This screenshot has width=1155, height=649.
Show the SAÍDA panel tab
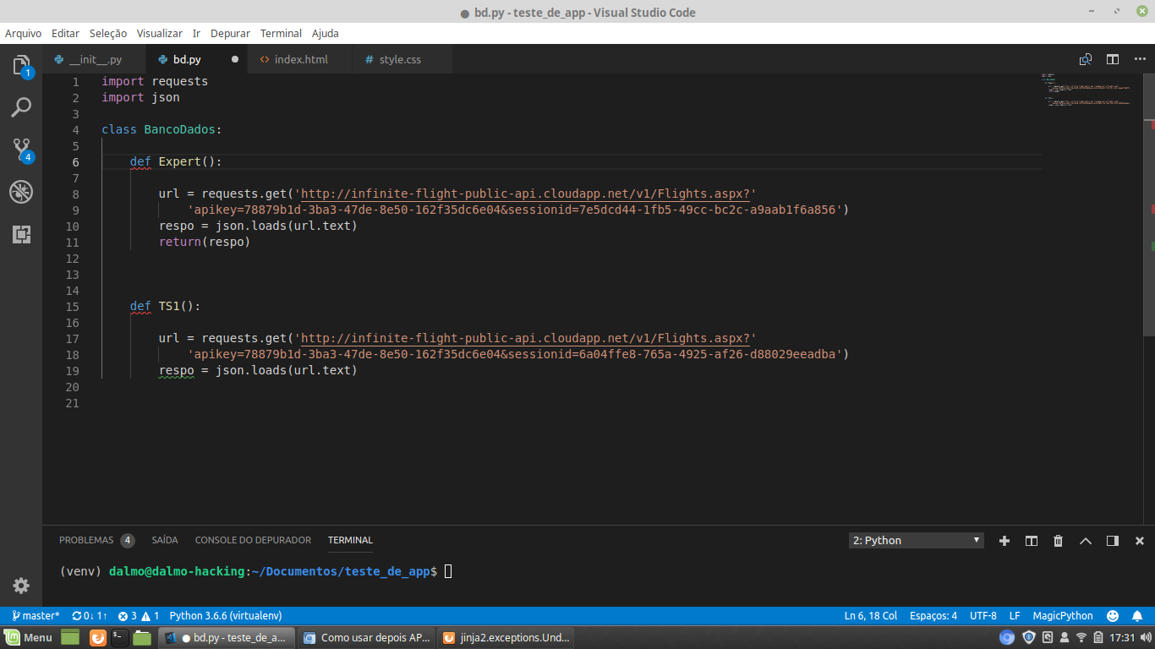[165, 540]
